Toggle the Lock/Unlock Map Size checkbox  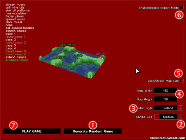click(x=182, y=80)
